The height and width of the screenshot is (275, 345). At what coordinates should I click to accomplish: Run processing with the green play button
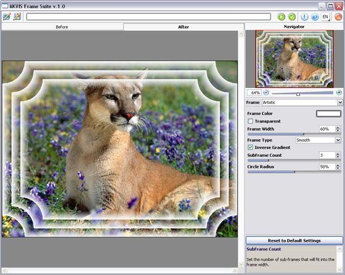coord(281,17)
